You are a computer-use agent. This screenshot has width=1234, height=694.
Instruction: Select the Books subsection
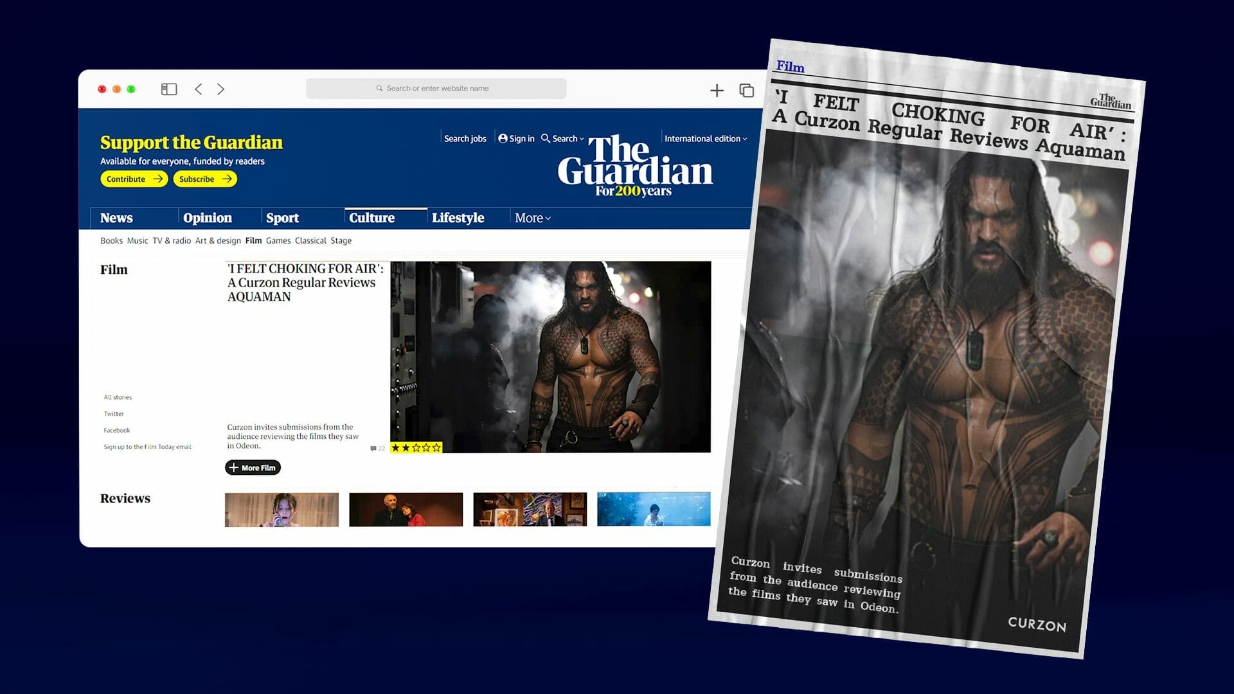[111, 240]
